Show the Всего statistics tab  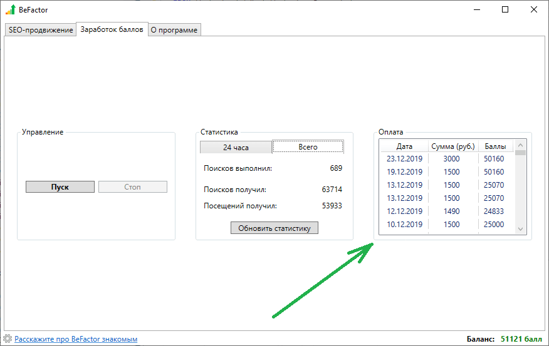pos(308,147)
